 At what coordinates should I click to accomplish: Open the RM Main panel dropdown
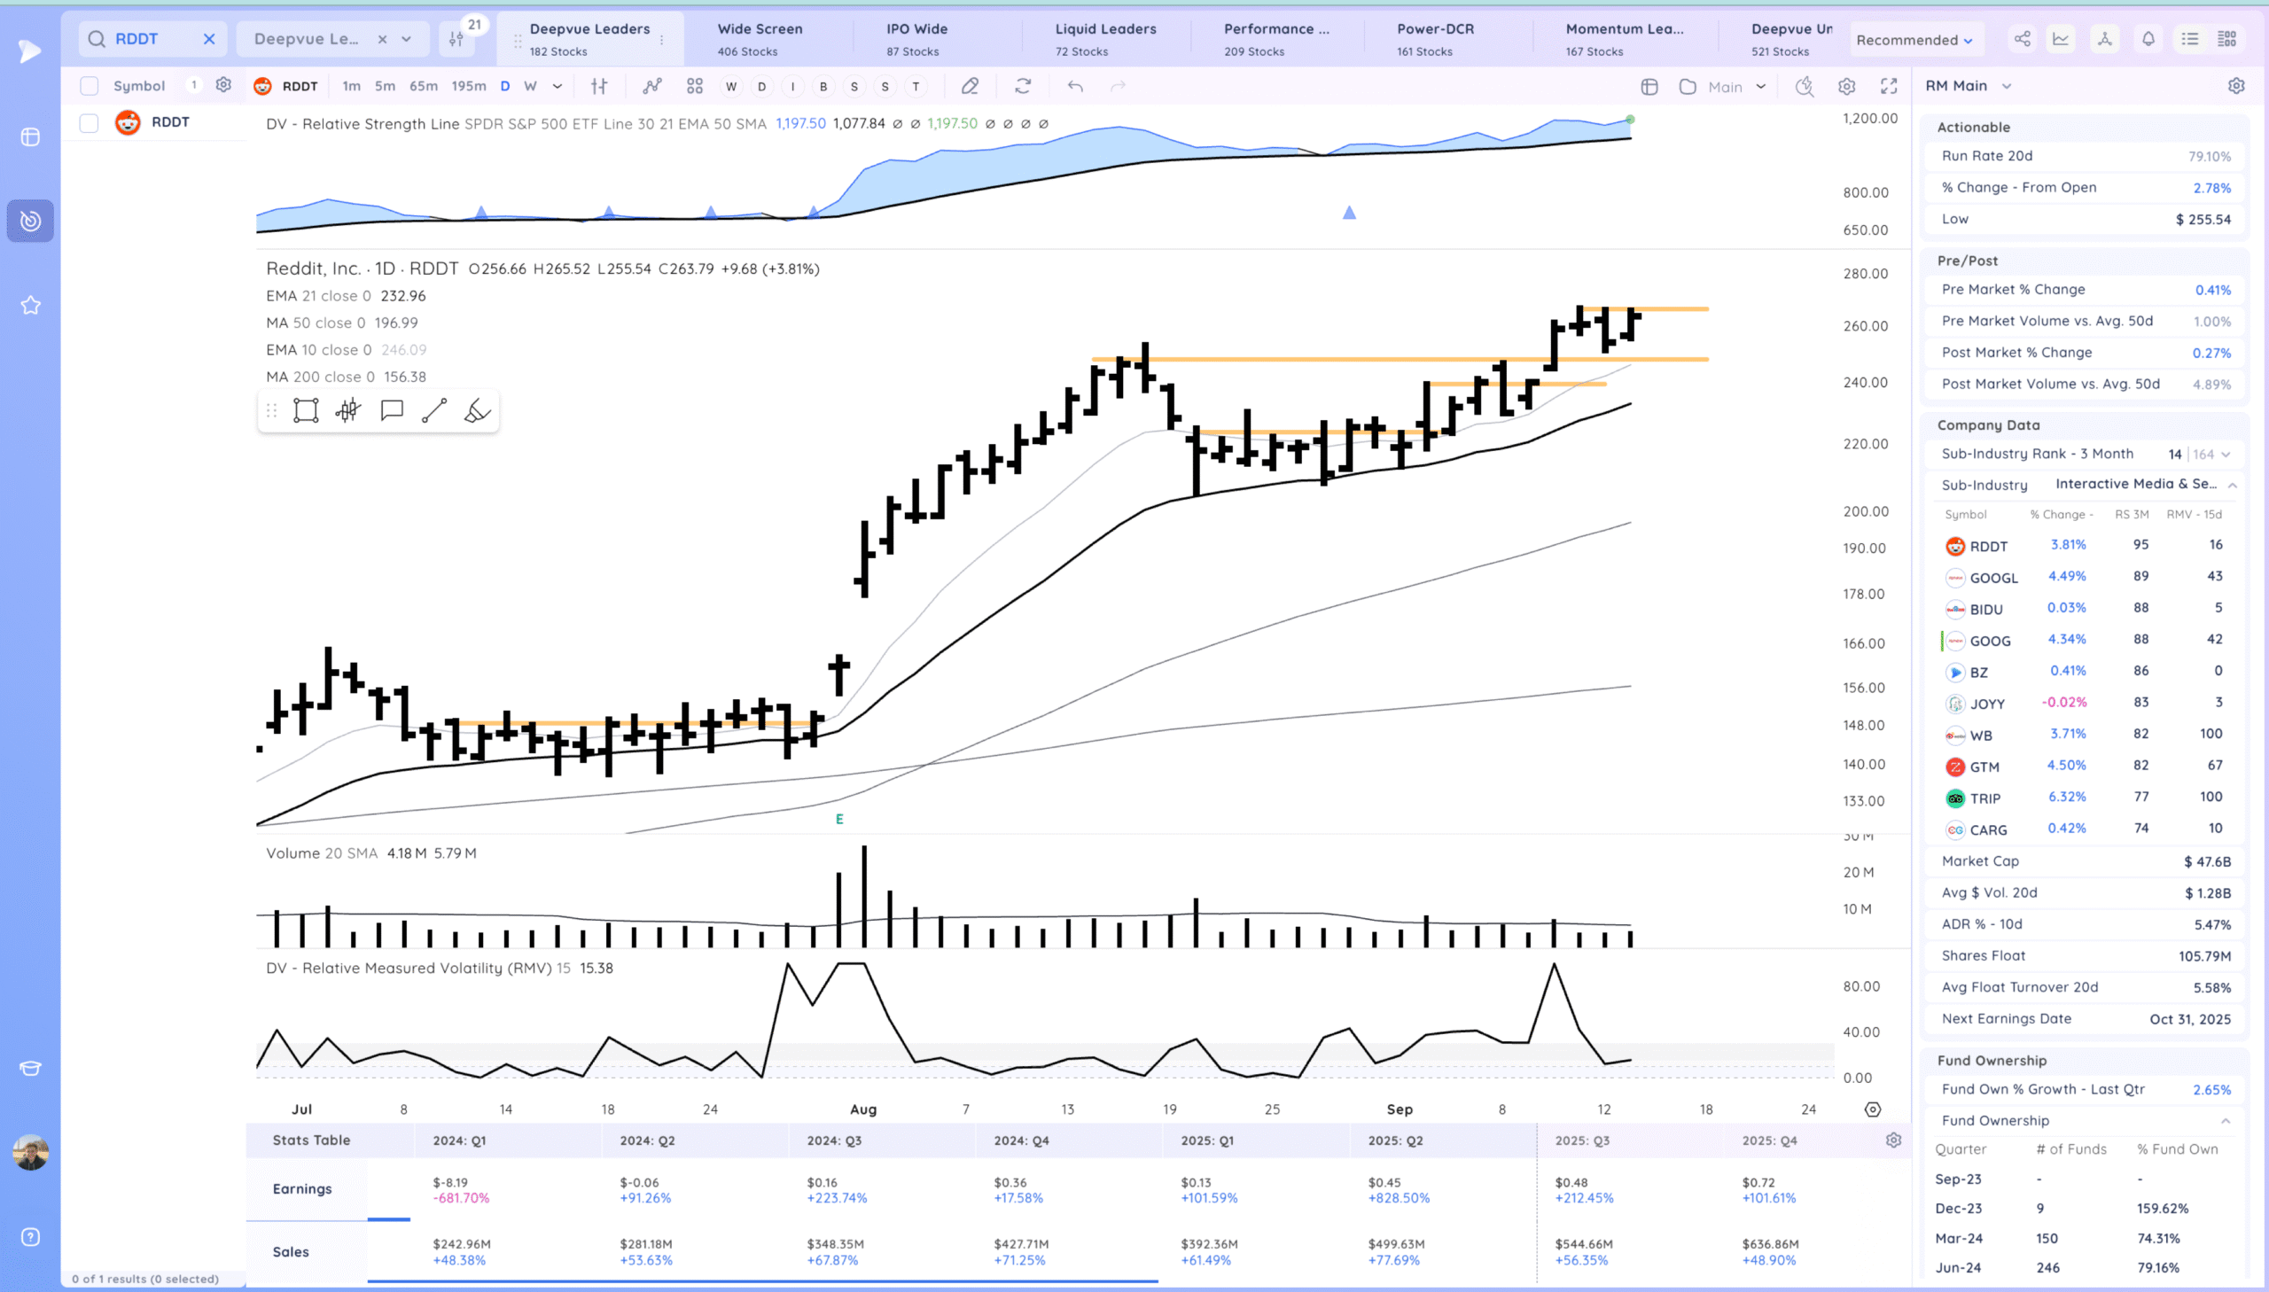click(x=2007, y=86)
